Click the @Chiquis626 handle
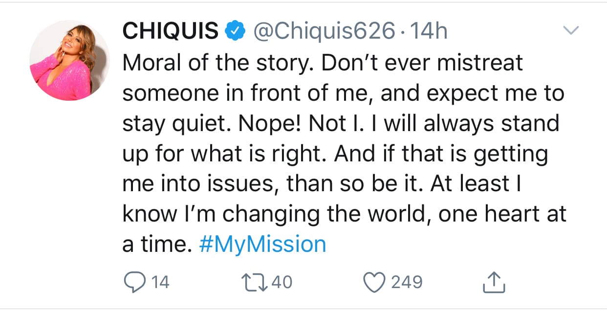607x313 pixels. coord(323,32)
